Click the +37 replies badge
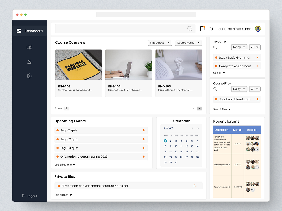The image size is (282, 211). pos(253,189)
